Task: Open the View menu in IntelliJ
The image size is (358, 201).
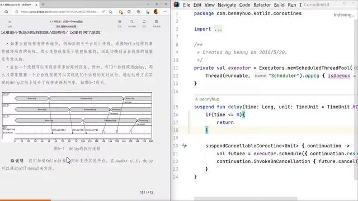Action: [x=209, y=5]
